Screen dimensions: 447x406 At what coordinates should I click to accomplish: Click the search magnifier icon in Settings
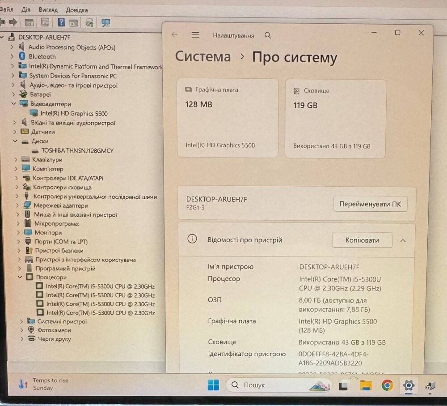click(x=268, y=36)
